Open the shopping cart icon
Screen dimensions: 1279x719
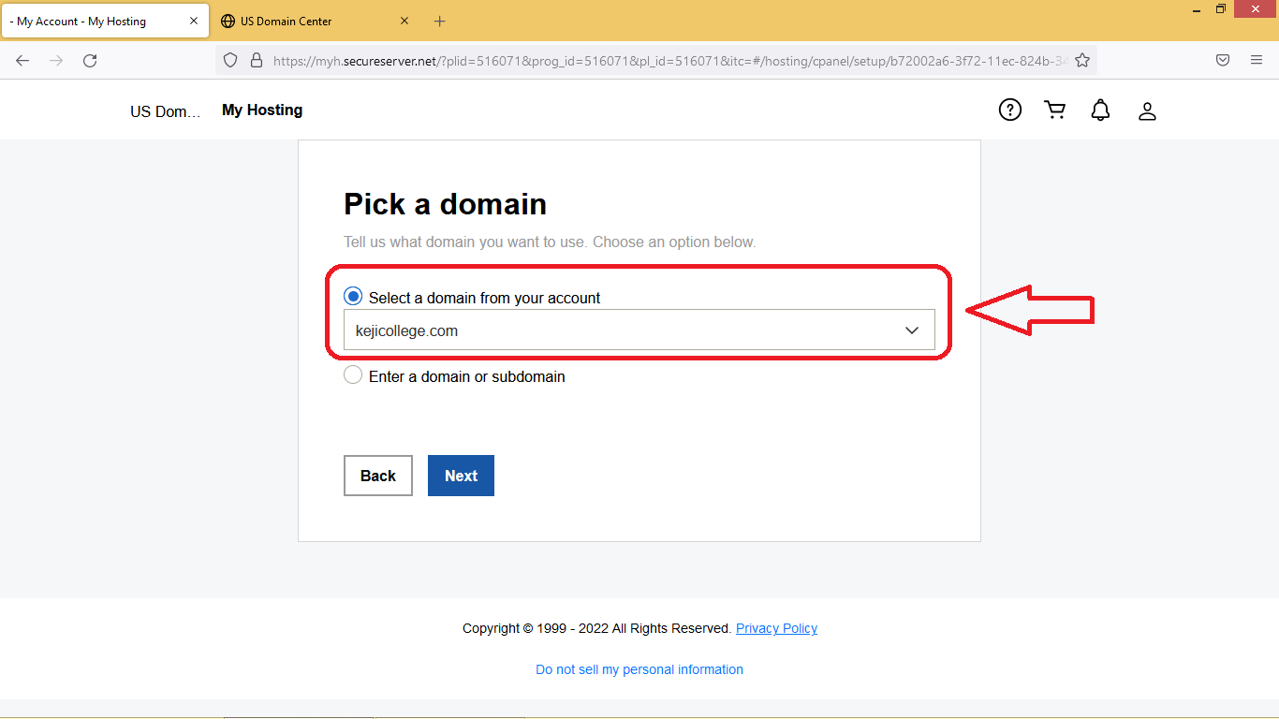tap(1055, 110)
